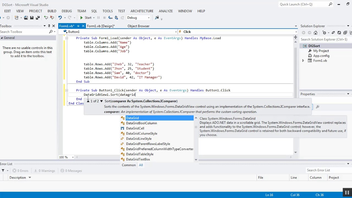
Task: Click the Save All toolbar icon
Action: pyautogui.click(x=38, y=18)
